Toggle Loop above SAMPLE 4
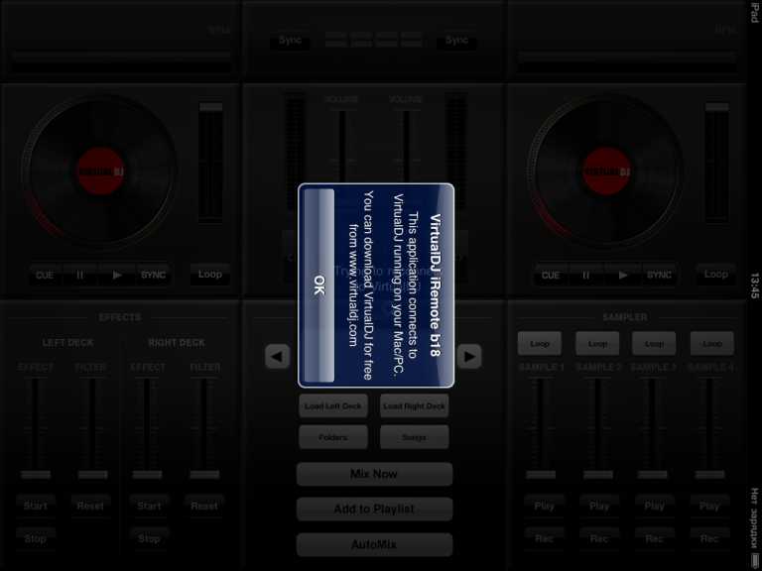Image resolution: width=762 pixels, height=571 pixels. (x=712, y=343)
